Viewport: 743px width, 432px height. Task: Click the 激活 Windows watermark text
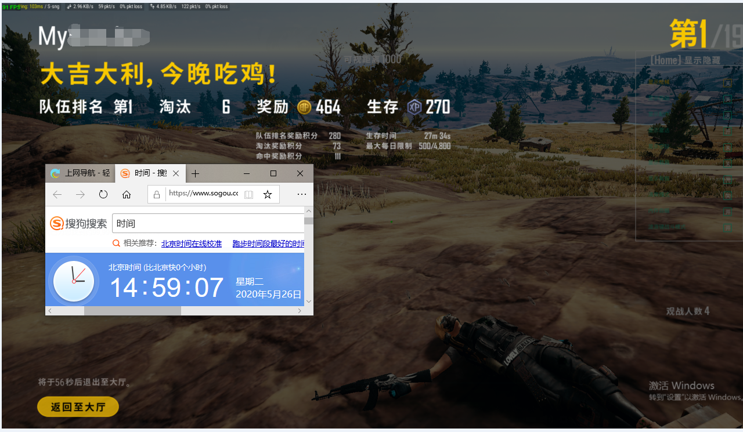[x=681, y=386]
